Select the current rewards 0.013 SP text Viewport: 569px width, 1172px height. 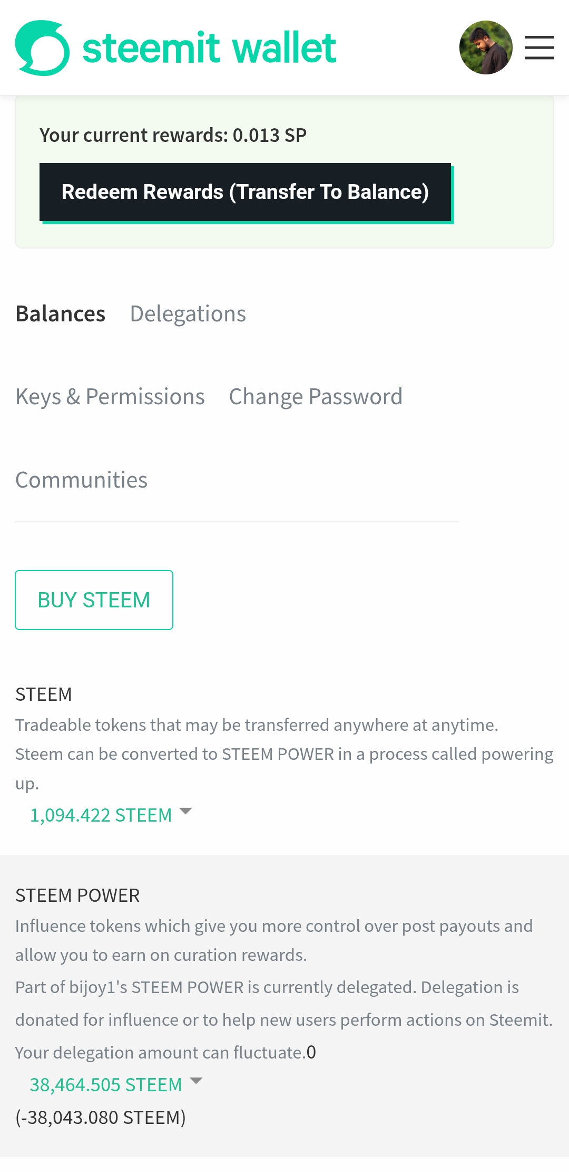click(173, 136)
